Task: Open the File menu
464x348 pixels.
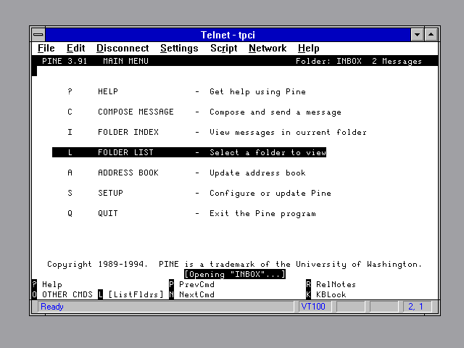Action: (46, 49)
